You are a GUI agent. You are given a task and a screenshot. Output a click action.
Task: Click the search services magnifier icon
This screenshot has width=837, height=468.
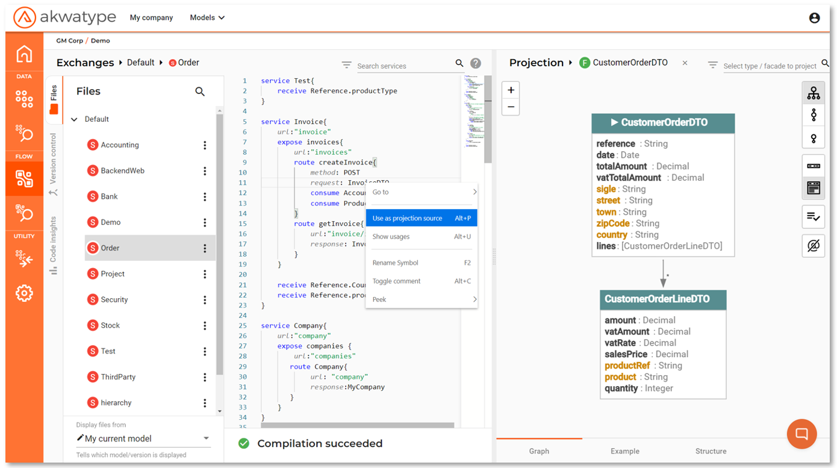click(x=459, y=63)
